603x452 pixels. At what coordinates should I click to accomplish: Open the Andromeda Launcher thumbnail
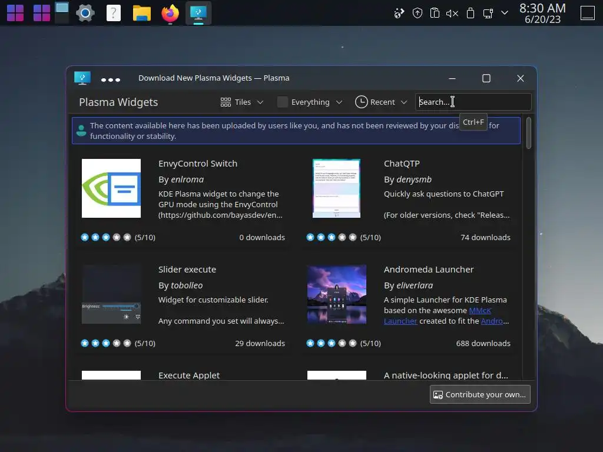point(336,294)
